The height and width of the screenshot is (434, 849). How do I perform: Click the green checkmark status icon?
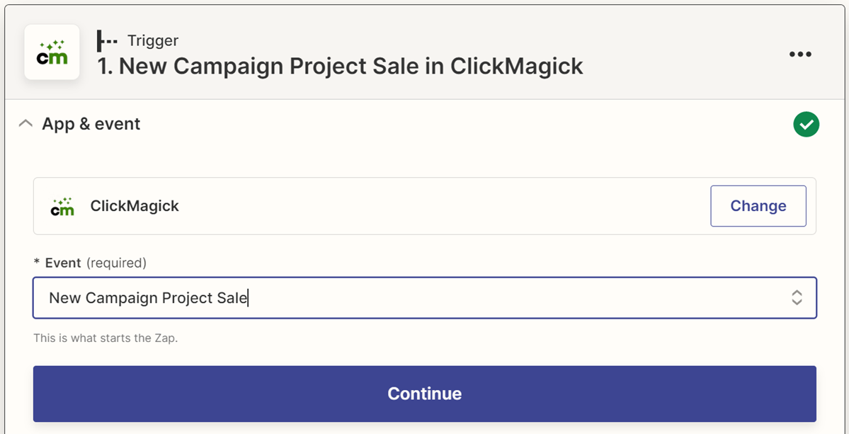[x=806, y=125]
